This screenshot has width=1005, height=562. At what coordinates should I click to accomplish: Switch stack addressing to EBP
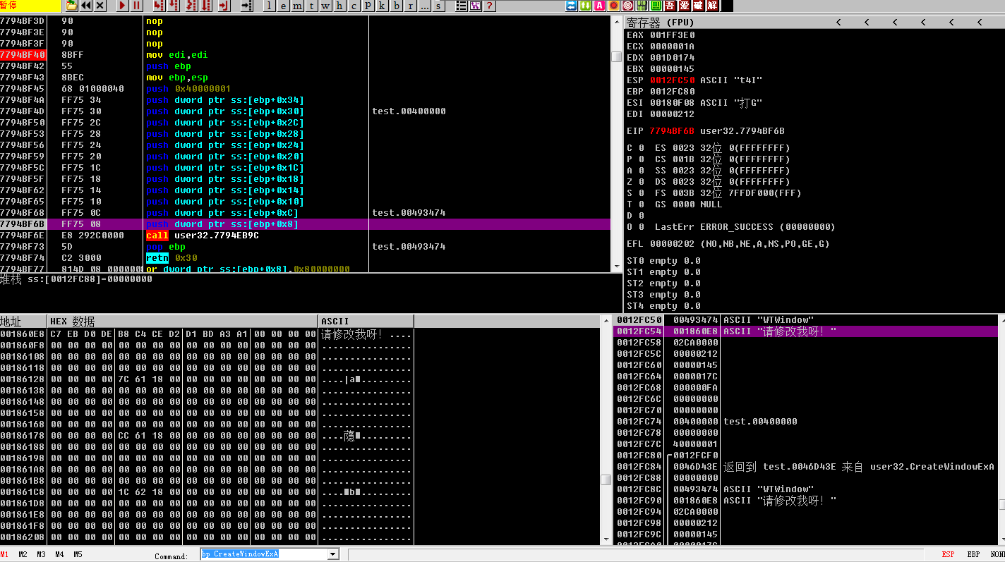(973, 554)
